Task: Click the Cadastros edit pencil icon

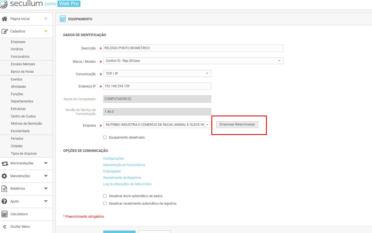Action: (x=4, y=31)
